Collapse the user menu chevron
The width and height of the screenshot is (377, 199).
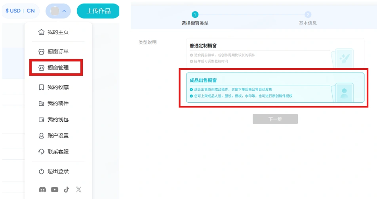pos(64,11)
